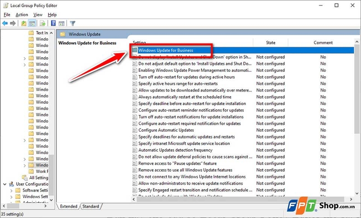361x218 pixels.
Task: Open the Help menu
Action: click(x=52, y=15)
